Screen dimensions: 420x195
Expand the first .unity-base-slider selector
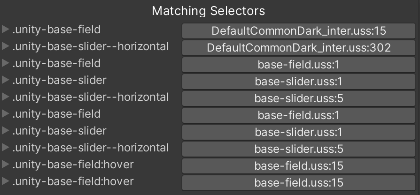[6, 81]
